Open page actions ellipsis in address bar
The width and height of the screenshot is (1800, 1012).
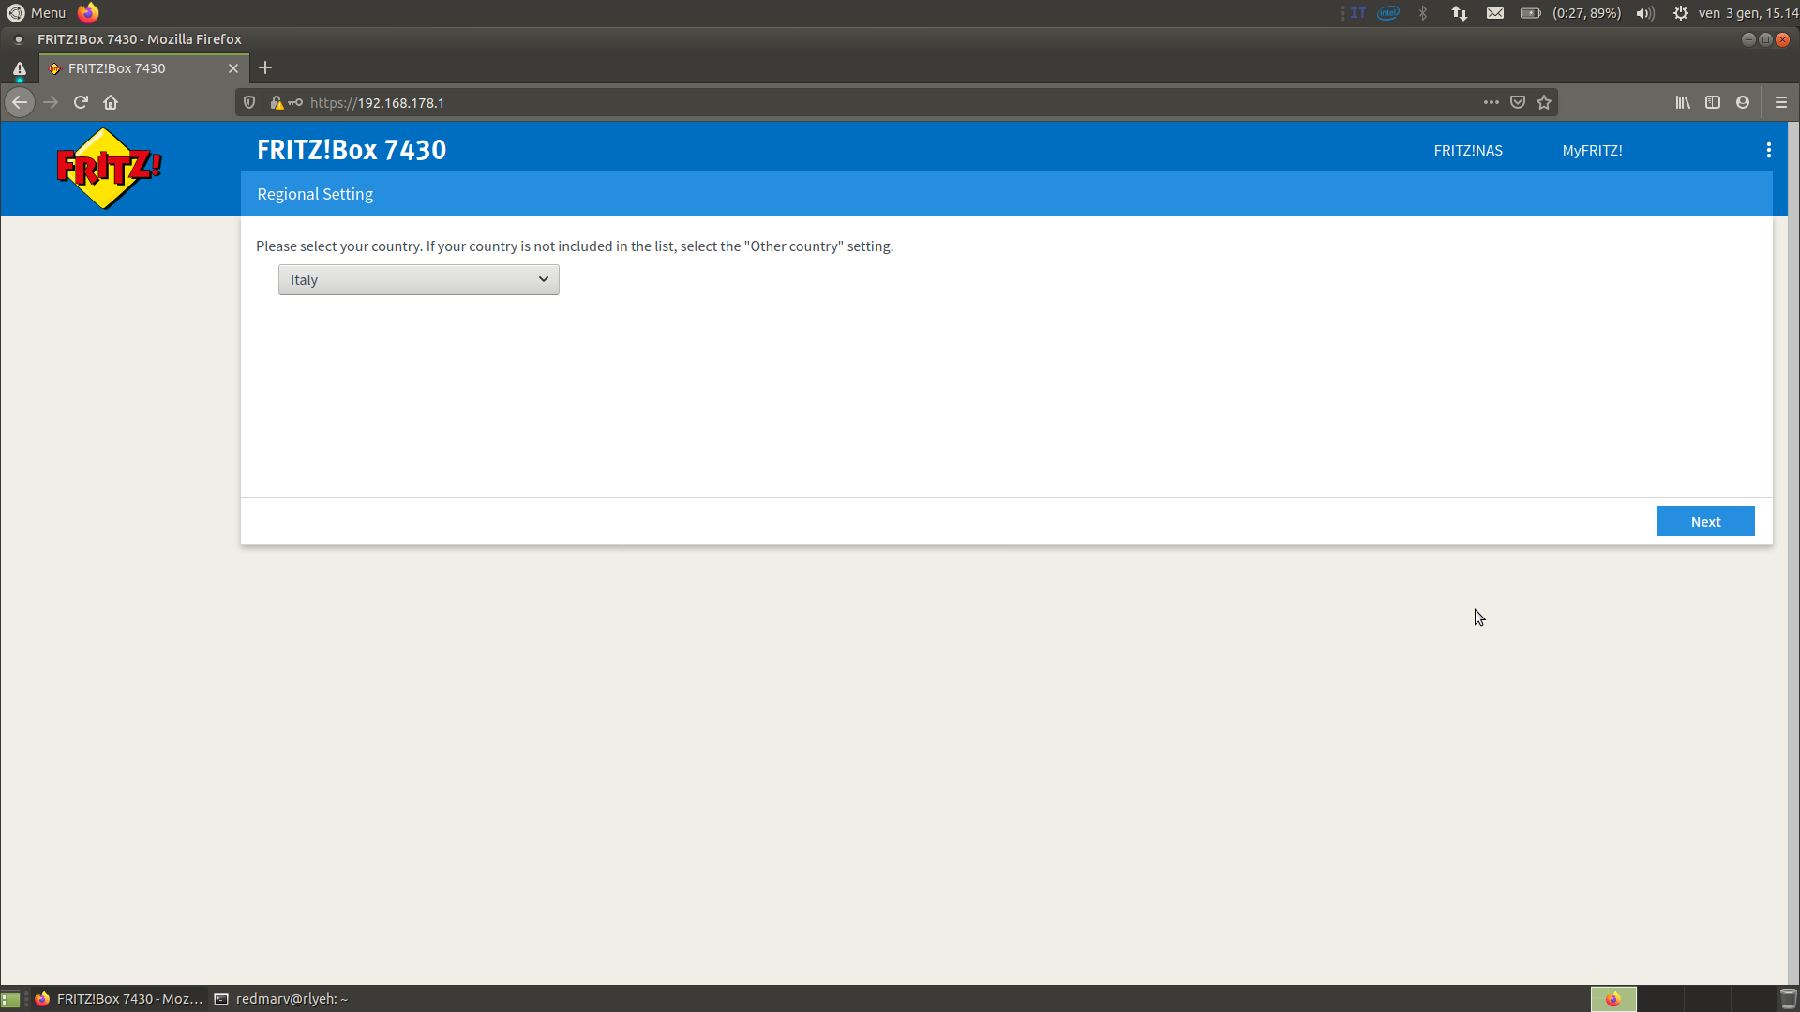[x=1491, y=102]
